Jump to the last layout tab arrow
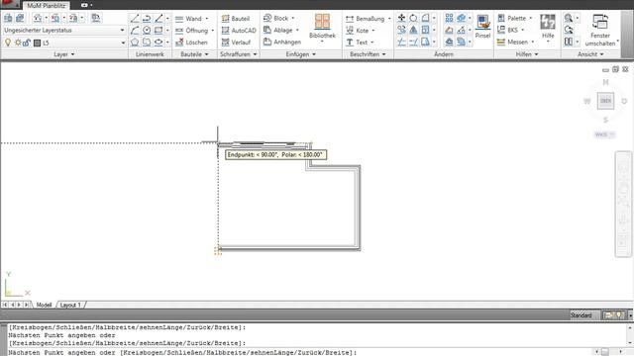 coord(27,305)
